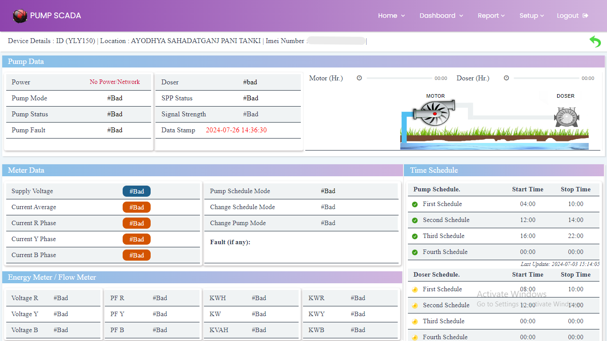Select the Logout menu item
The image size is (607, 341).
coord(567,16)
